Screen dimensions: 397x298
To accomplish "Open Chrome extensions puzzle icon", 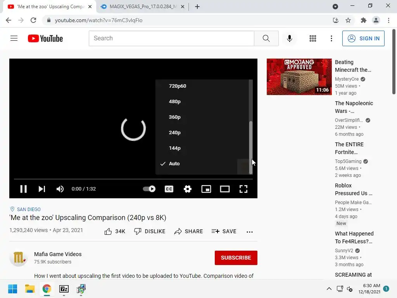I will pyautogui.click(x=363, y=20).
